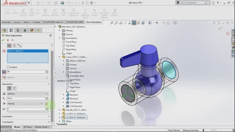Select the (-) LID2<2> component in tree

(76, 117)
